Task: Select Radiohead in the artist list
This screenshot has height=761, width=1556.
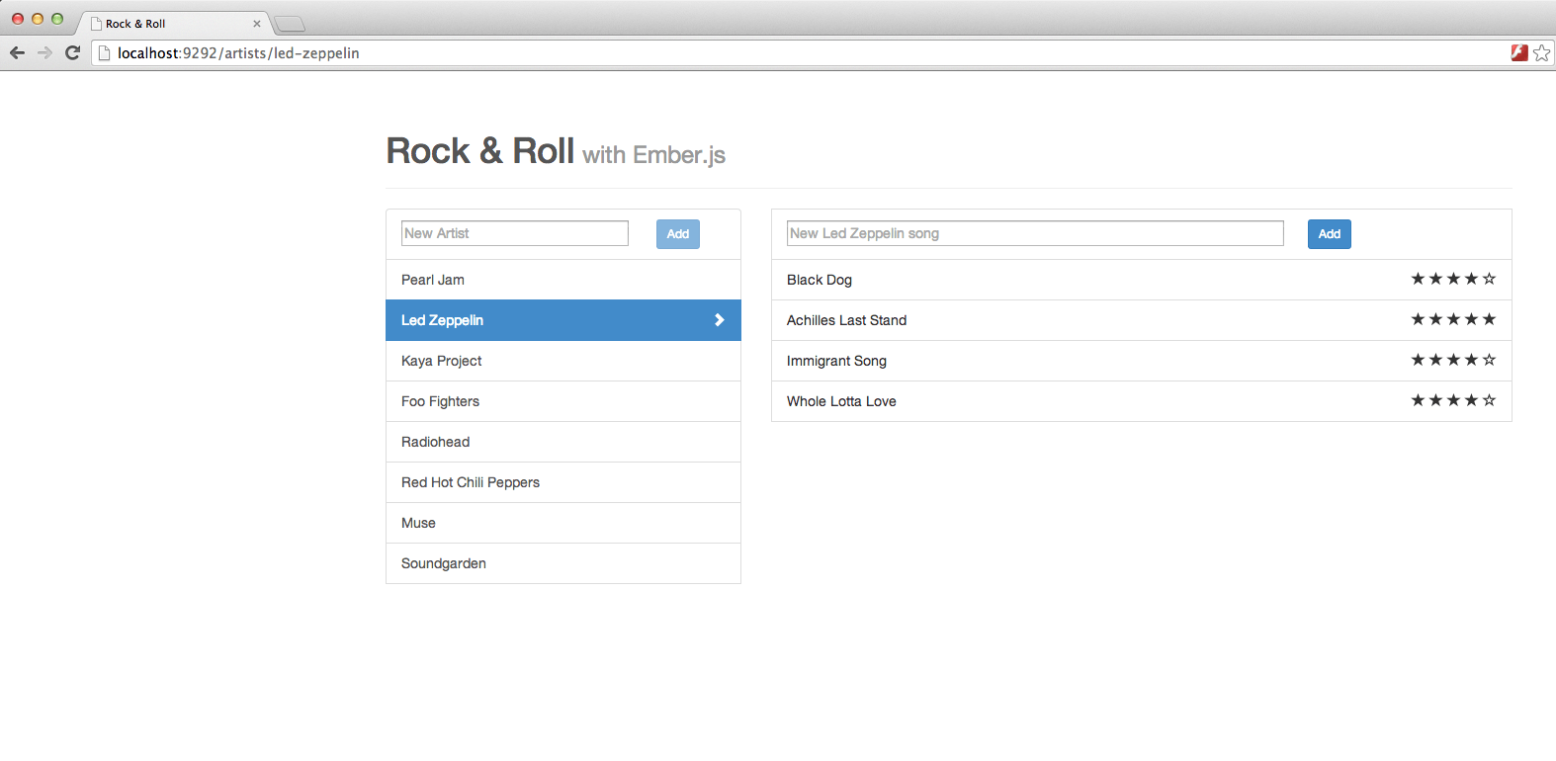Action: tap(563, 442)
